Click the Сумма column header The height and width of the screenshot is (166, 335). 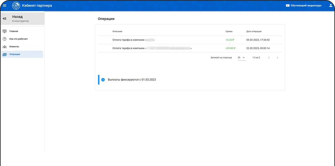pyautogui.click(x=229, y=31)
